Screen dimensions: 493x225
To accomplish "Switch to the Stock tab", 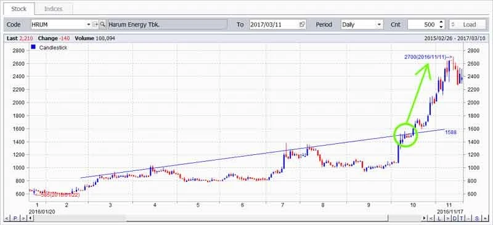I will 19,9.
